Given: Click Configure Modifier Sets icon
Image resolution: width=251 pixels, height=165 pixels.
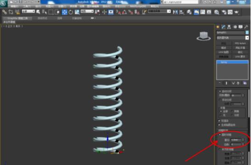Looking at the screenshot, I should coord(245,83).
